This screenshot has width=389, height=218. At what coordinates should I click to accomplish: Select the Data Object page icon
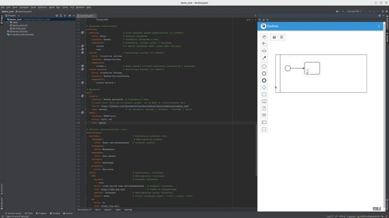tap(264, 108)
